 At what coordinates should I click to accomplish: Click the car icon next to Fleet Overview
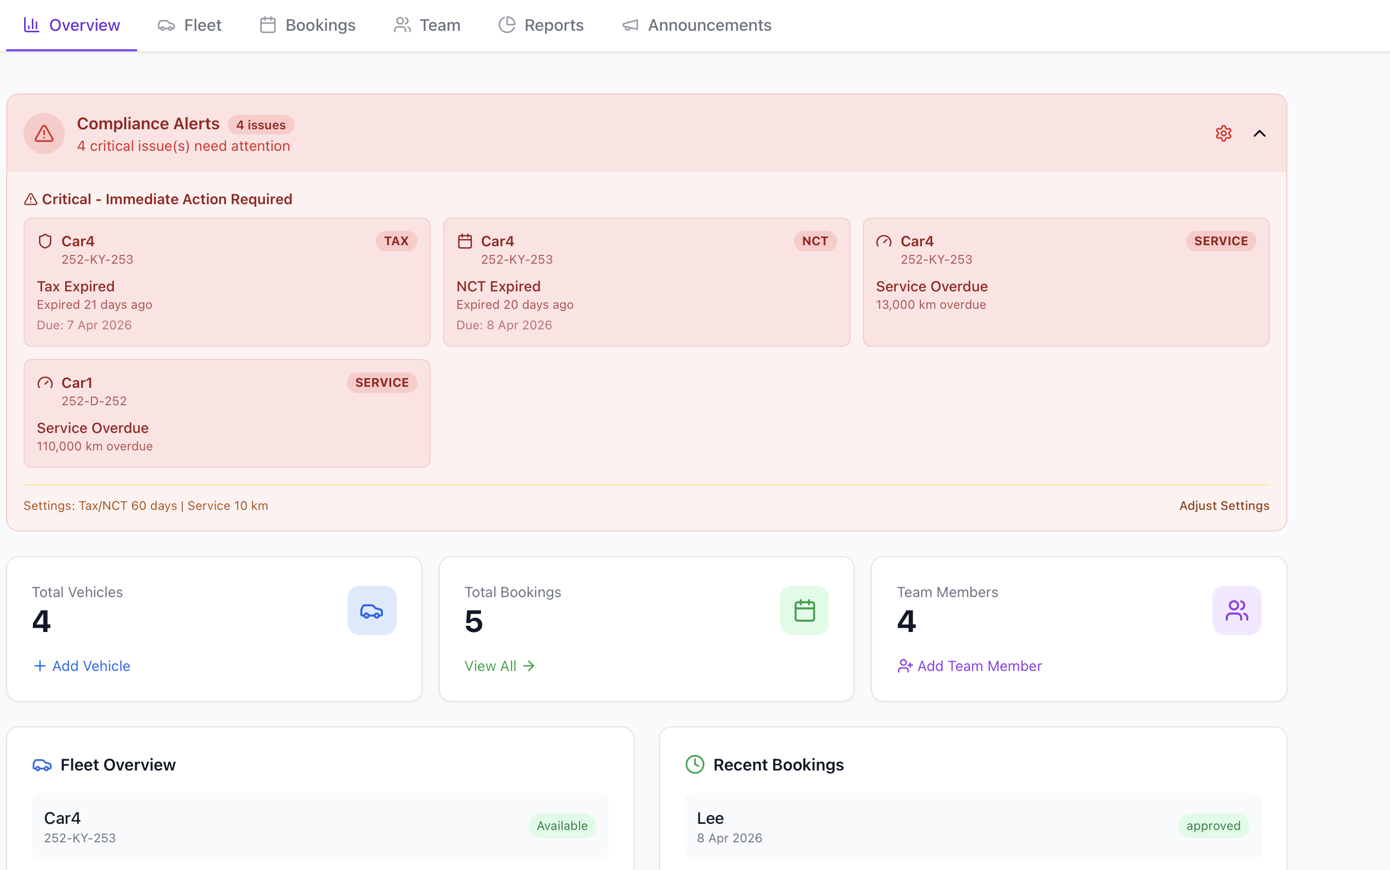(42, 765)
